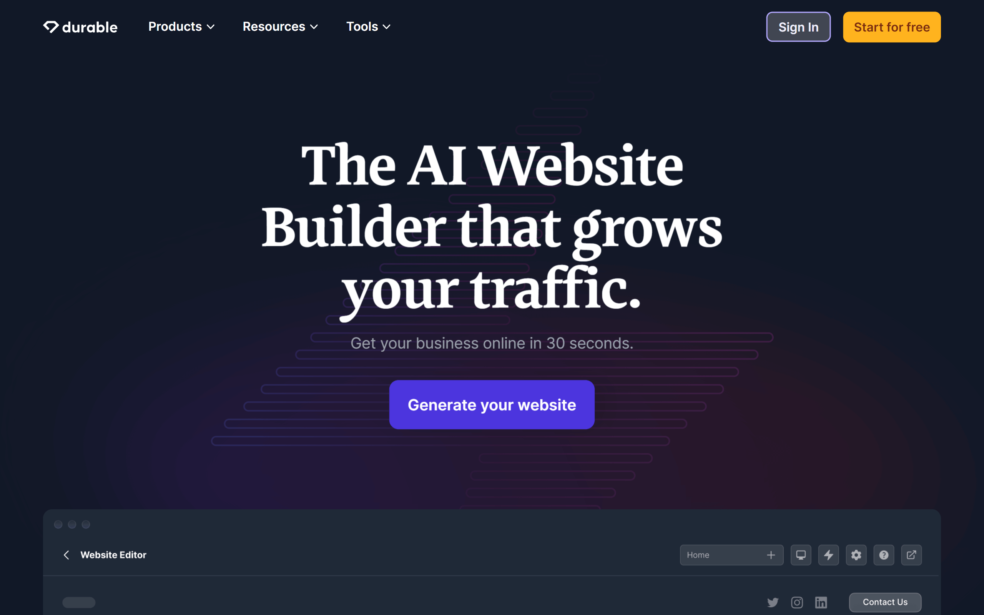This screenshot has height=615, width=984.
Task: Click the lightning bolt icon in editor toolbar
Action: click(828, 555)
